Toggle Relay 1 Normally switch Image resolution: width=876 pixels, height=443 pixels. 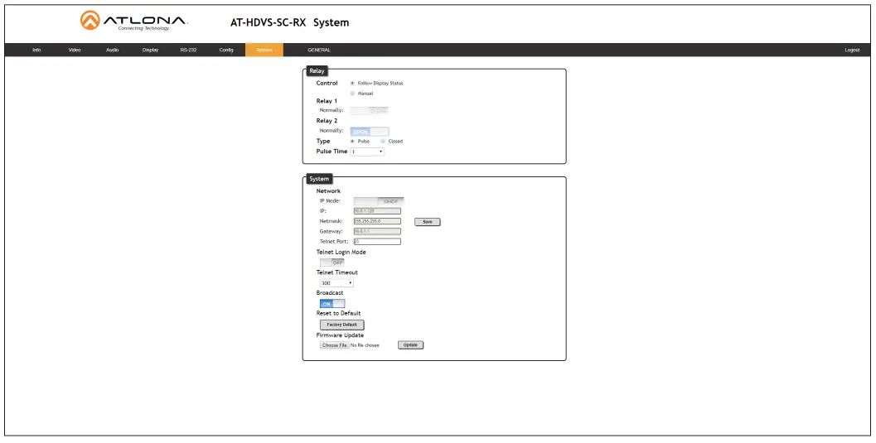tap(370, 110)
